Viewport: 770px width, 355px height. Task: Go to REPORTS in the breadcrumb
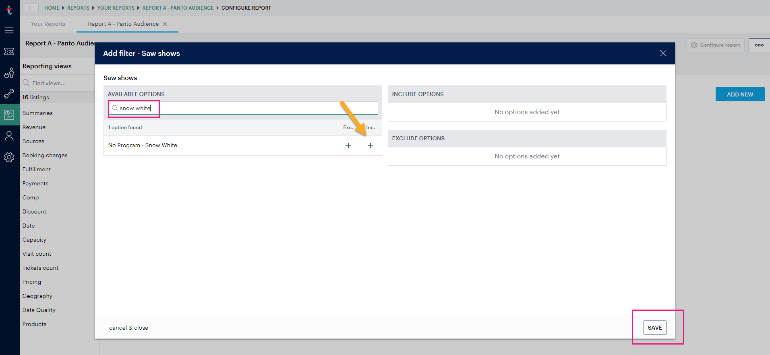tap(78, 8)
